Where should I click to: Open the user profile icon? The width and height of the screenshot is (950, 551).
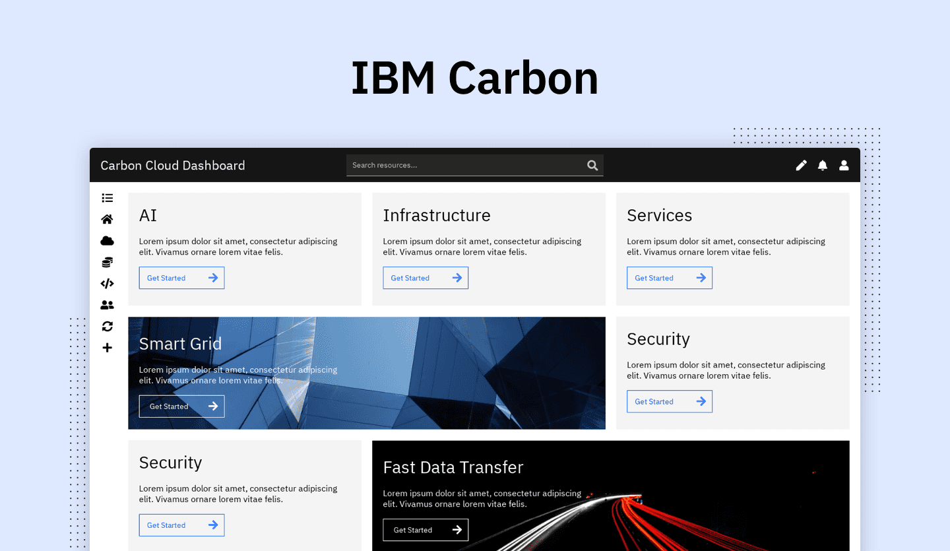[844, 166]
